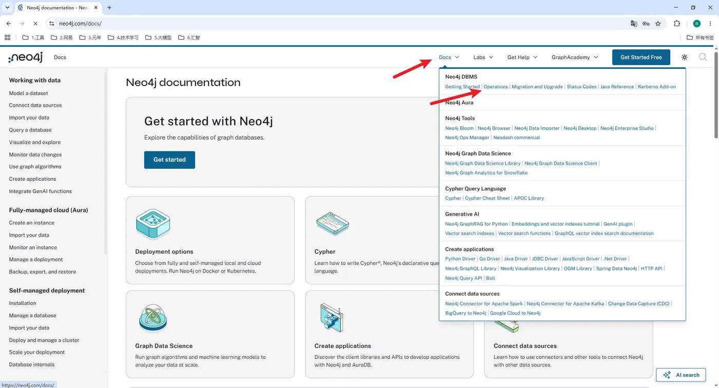This screenshot has height=388, width=719.
Task: Open the 4.技术学习 bookmark folder
Action: [123, 37]
